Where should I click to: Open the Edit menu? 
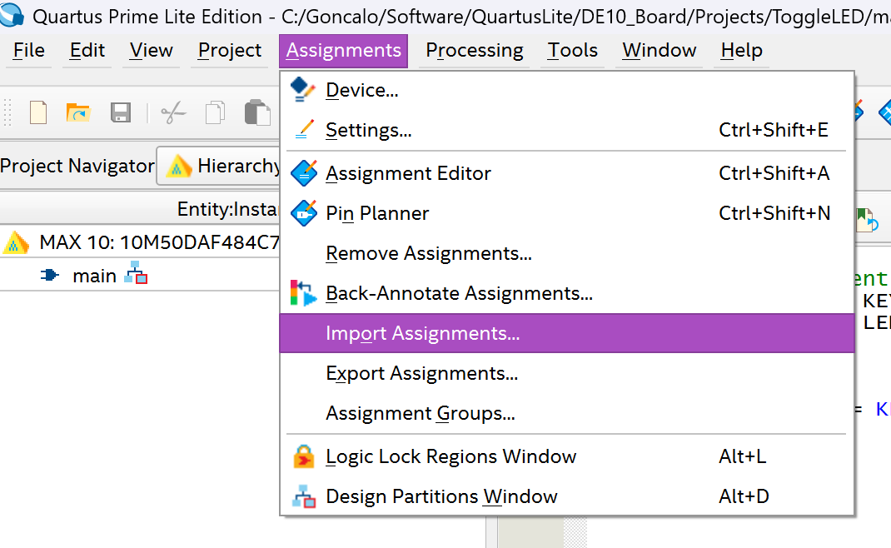87,51
